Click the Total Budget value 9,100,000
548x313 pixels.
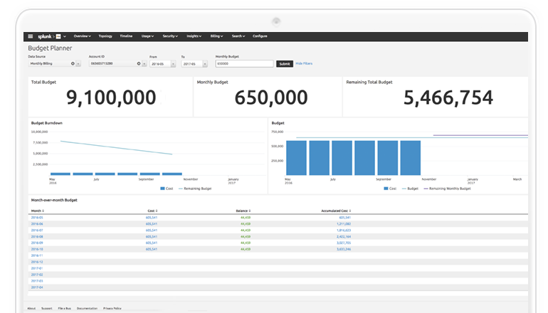click(x=111, y=97)
